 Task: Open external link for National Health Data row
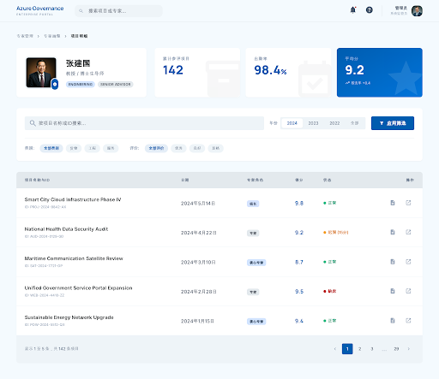pos(408,232)
